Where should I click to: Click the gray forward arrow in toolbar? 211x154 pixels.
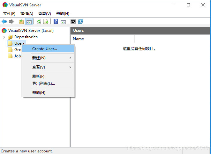[11, 21]
